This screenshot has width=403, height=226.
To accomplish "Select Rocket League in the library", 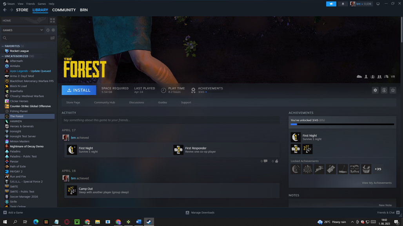I will point(19,51).
